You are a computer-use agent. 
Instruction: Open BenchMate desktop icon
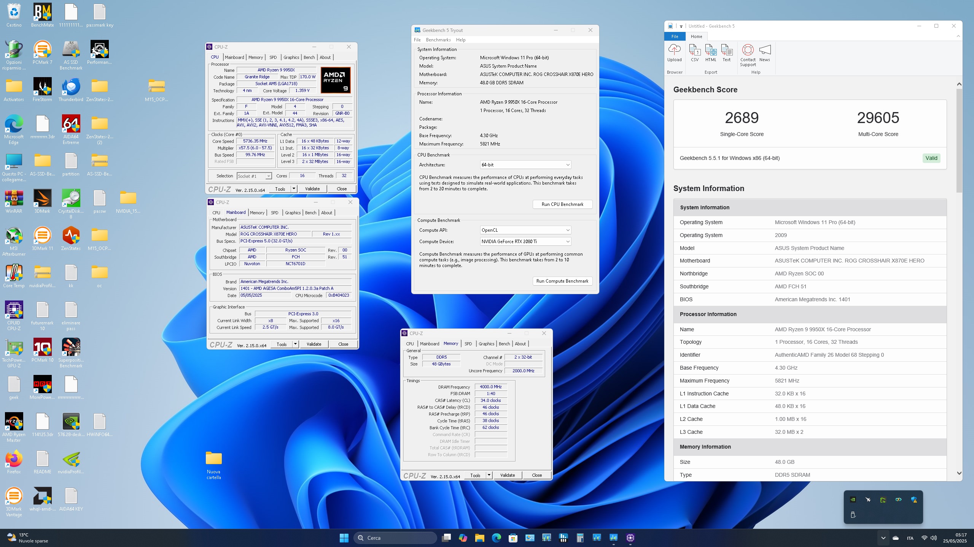point(42,15)
